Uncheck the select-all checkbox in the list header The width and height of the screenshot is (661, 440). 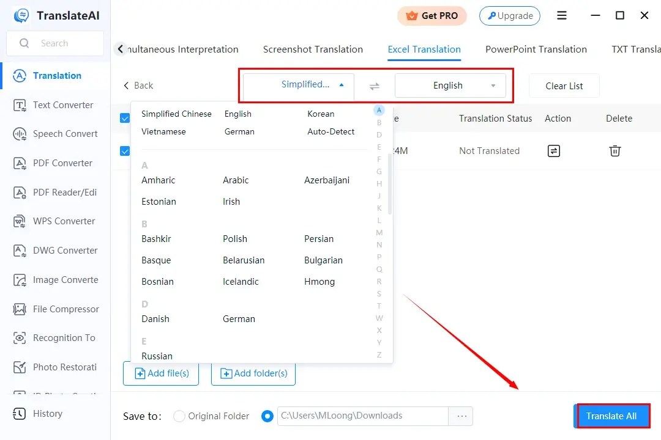coord(124,118)
